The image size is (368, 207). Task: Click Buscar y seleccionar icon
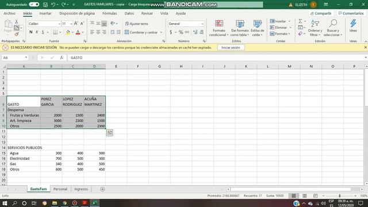(x=333, y=28)
